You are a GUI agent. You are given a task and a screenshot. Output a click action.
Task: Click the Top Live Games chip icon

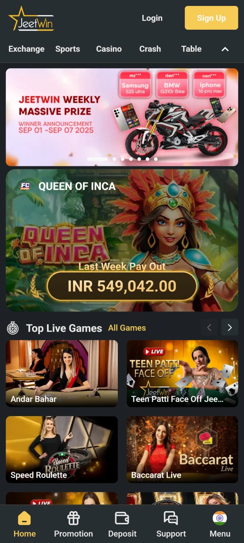point(13,328)
